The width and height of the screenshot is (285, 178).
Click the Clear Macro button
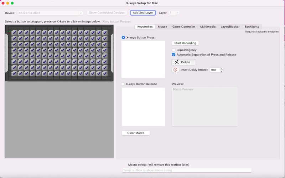tap(136, 133)
